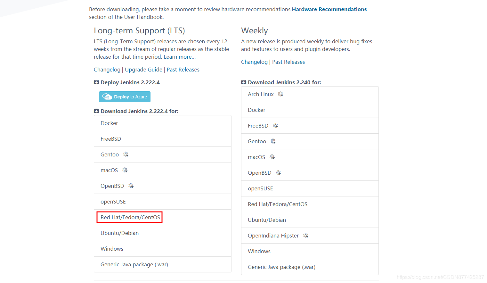Select Gentoo in LTS download list
Image resolution: width=487 pixels, height=283 pixels.
163,154
